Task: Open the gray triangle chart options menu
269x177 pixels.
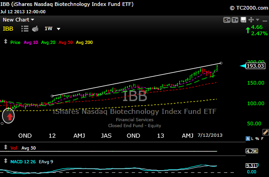Action: click(x=258, y=20)
